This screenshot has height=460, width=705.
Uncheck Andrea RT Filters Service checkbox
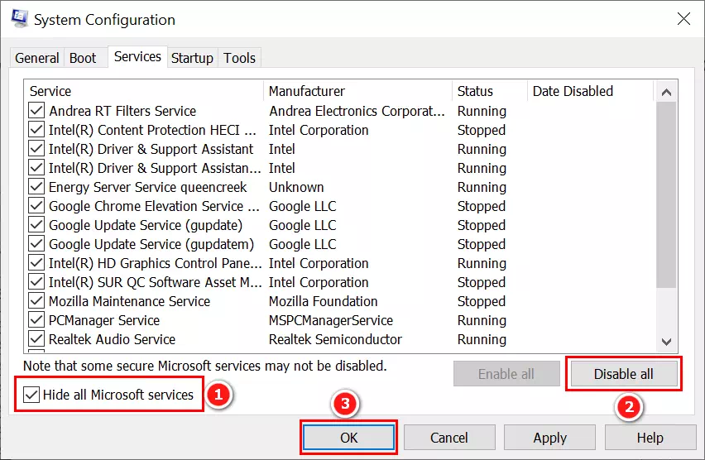(36, 111)
